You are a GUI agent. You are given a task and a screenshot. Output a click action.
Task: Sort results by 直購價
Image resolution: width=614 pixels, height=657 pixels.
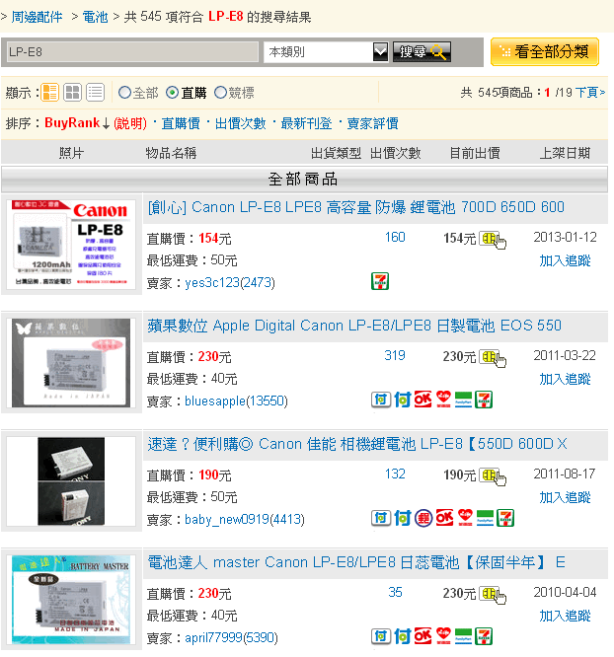pos(181,123)
